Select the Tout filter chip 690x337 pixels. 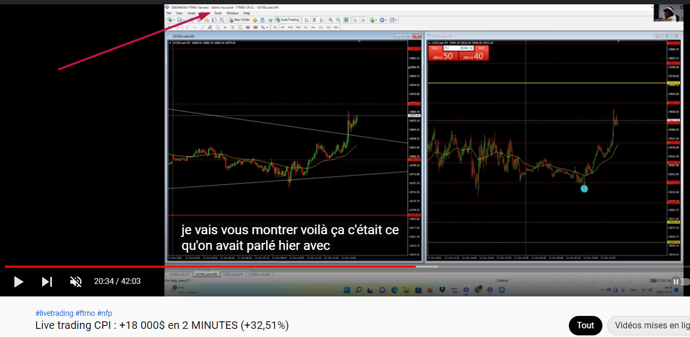tap(586, 326)
